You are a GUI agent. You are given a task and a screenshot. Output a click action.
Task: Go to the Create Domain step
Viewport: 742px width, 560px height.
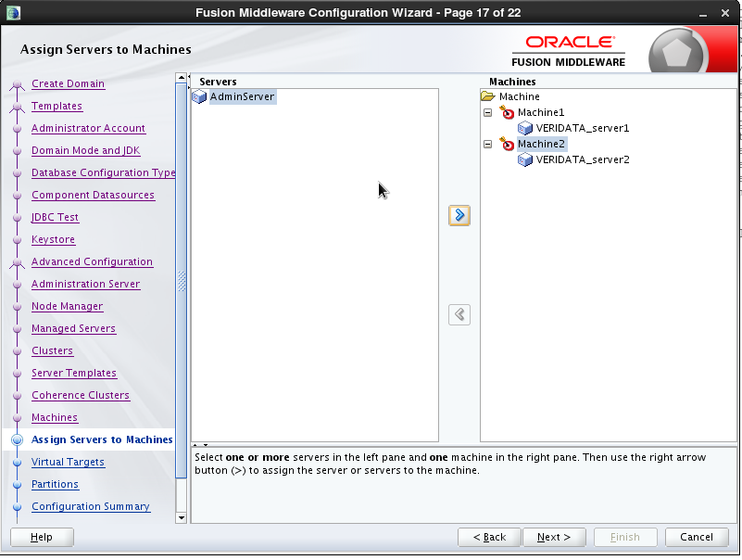coord(69,83)
